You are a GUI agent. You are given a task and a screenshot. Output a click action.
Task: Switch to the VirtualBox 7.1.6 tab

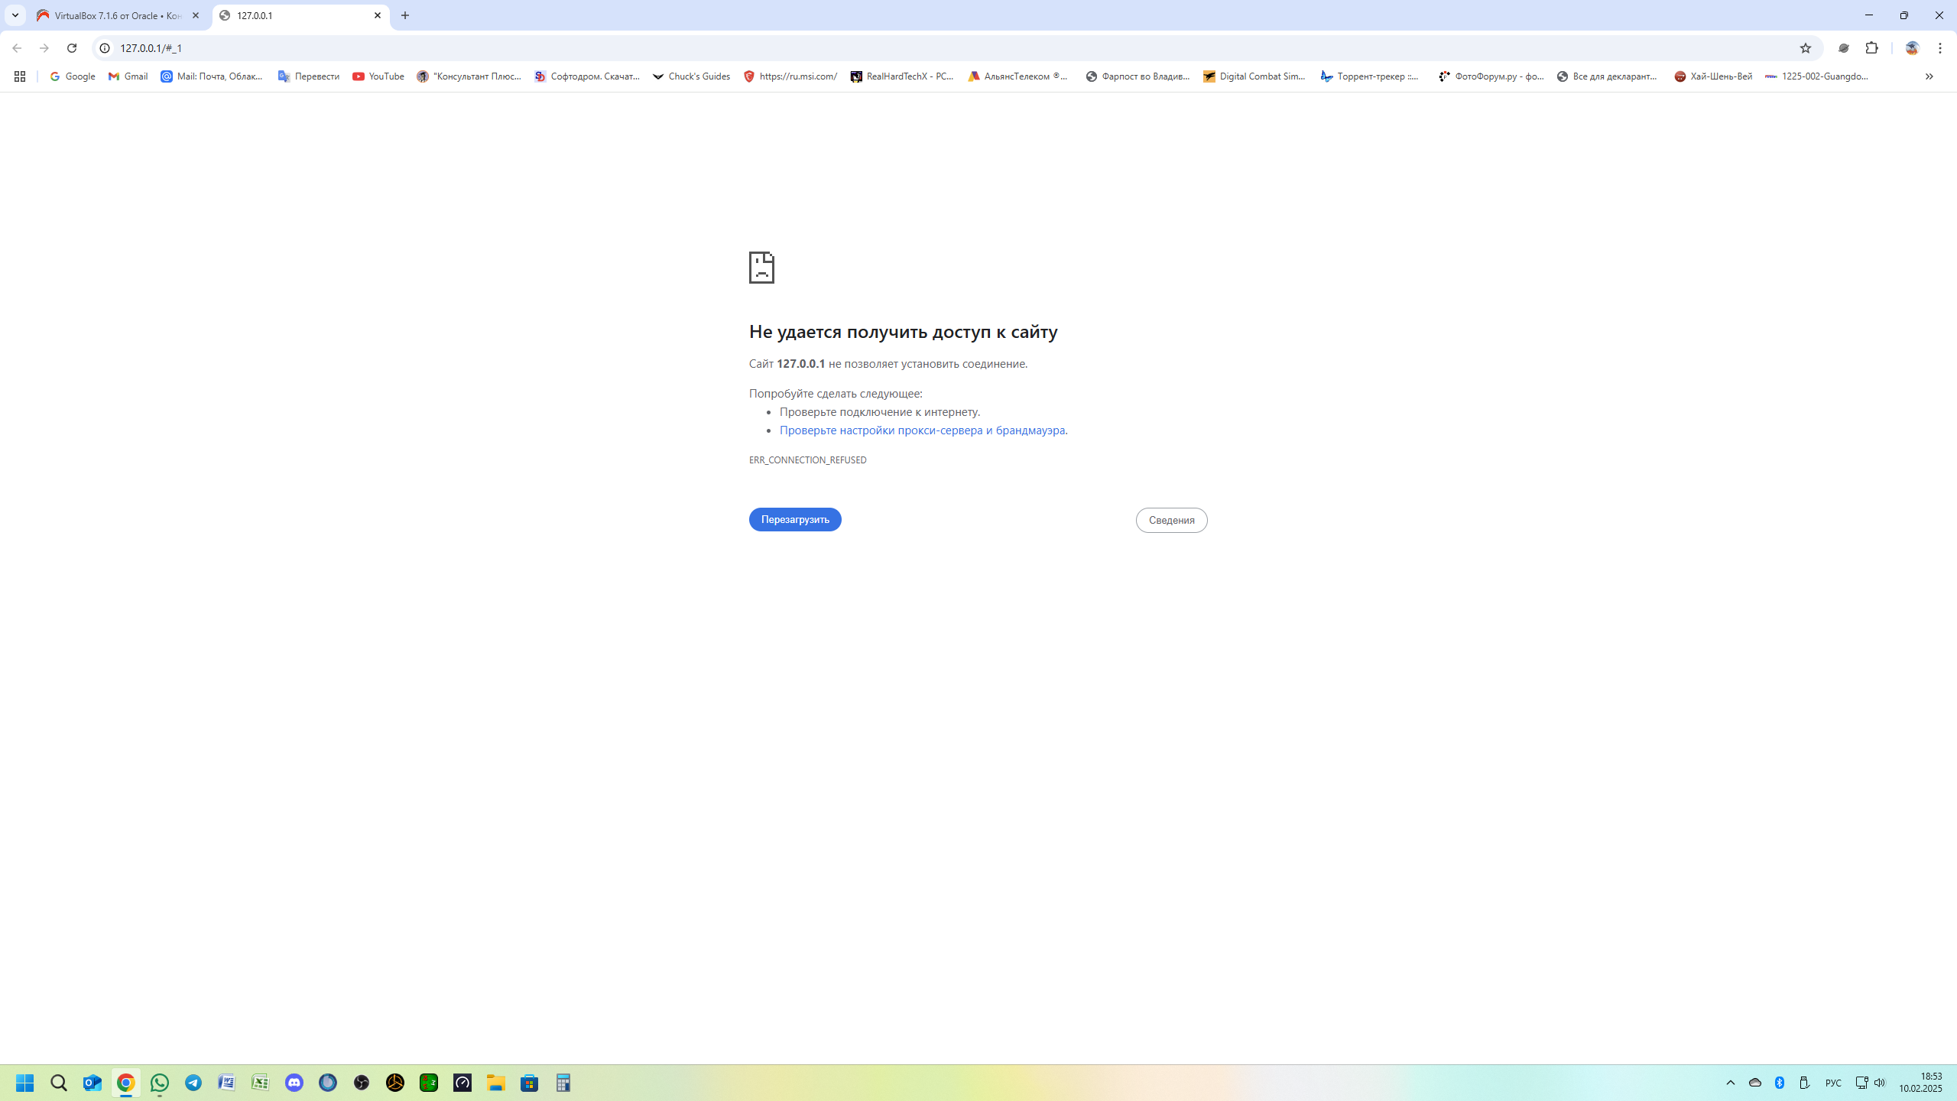click(x=116, y=15)
